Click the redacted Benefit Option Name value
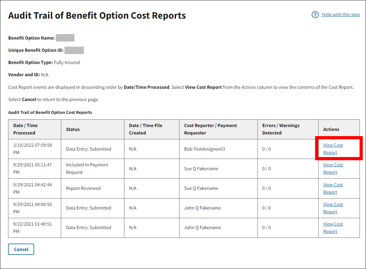The height and width of the screenshot is (269, 366). 65,38
